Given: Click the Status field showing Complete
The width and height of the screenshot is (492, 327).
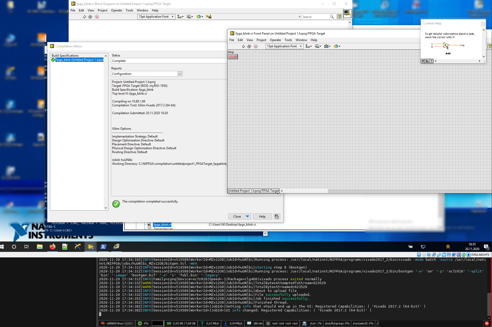Looking at the screenshot, I should click(x=169, y=61).
